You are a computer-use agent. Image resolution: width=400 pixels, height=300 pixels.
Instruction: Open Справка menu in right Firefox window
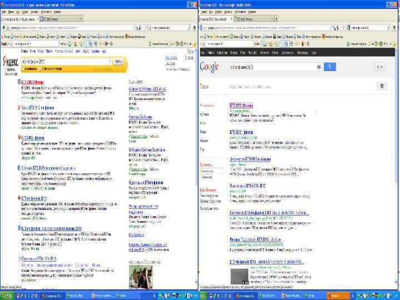(x=252, y=12)
